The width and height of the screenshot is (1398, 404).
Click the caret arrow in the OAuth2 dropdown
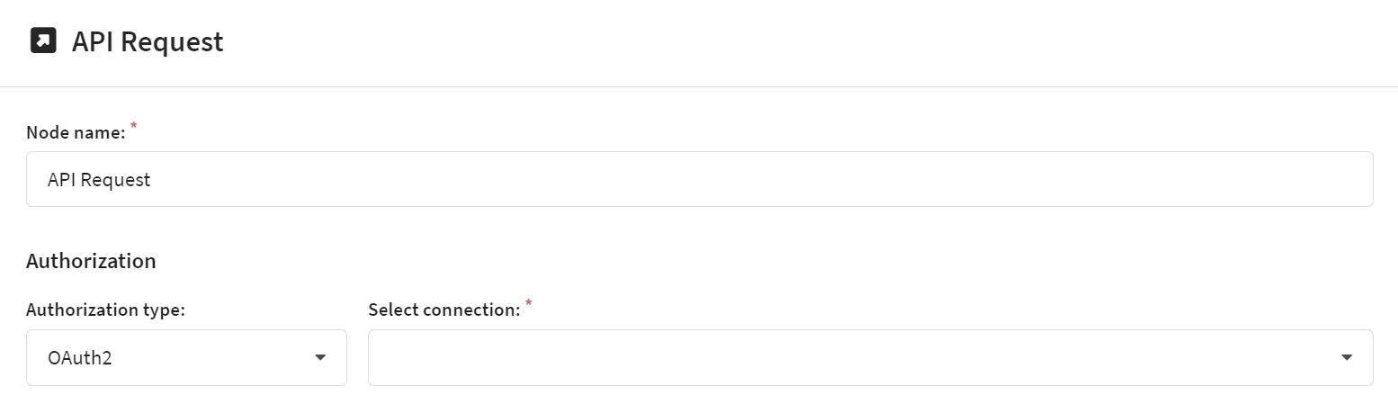[320, 358]
